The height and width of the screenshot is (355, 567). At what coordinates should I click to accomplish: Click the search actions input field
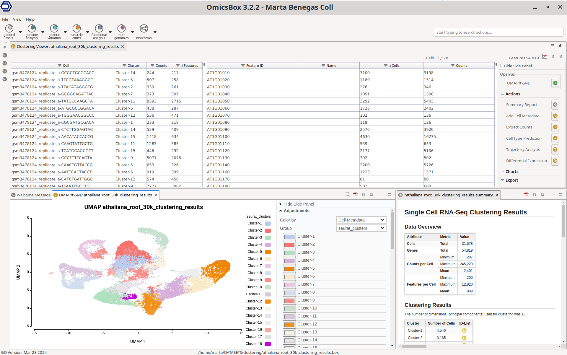click(x=498, y=32)
